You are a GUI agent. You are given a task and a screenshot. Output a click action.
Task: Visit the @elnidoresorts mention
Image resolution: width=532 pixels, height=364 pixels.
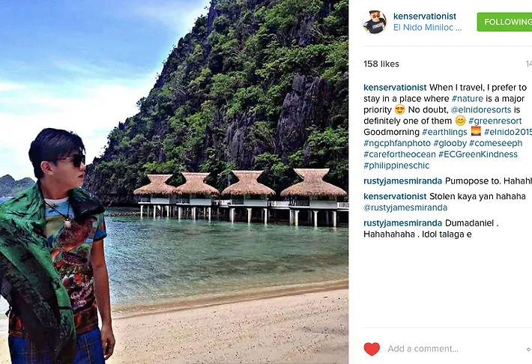480,110
